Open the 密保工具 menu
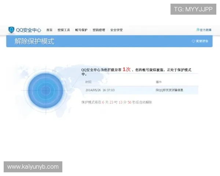220x176 pixels. (64, 30)
